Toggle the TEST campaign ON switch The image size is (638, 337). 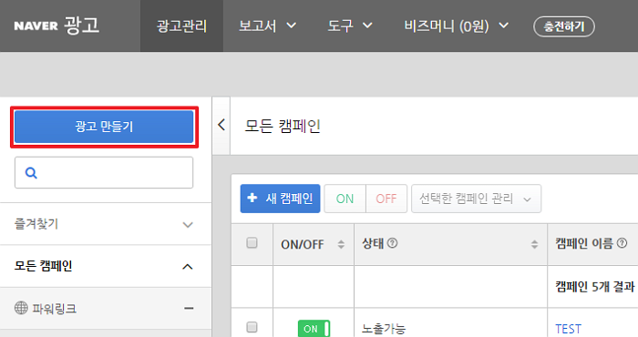314,329
